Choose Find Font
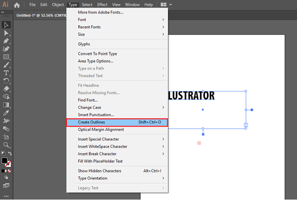297x200 pixels. click(117, 100)
